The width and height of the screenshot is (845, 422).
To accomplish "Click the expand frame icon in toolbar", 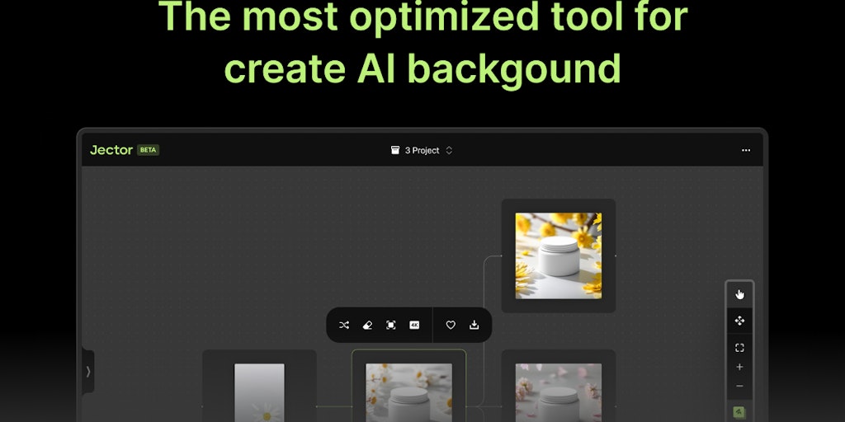I will pyautogui.click(x=391, y=326).
